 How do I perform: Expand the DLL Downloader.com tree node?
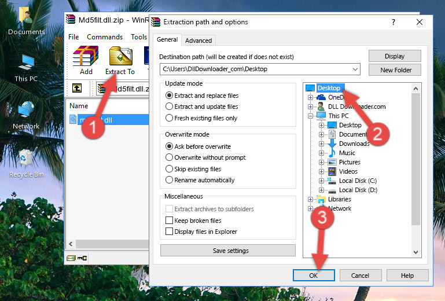[310, 107]
